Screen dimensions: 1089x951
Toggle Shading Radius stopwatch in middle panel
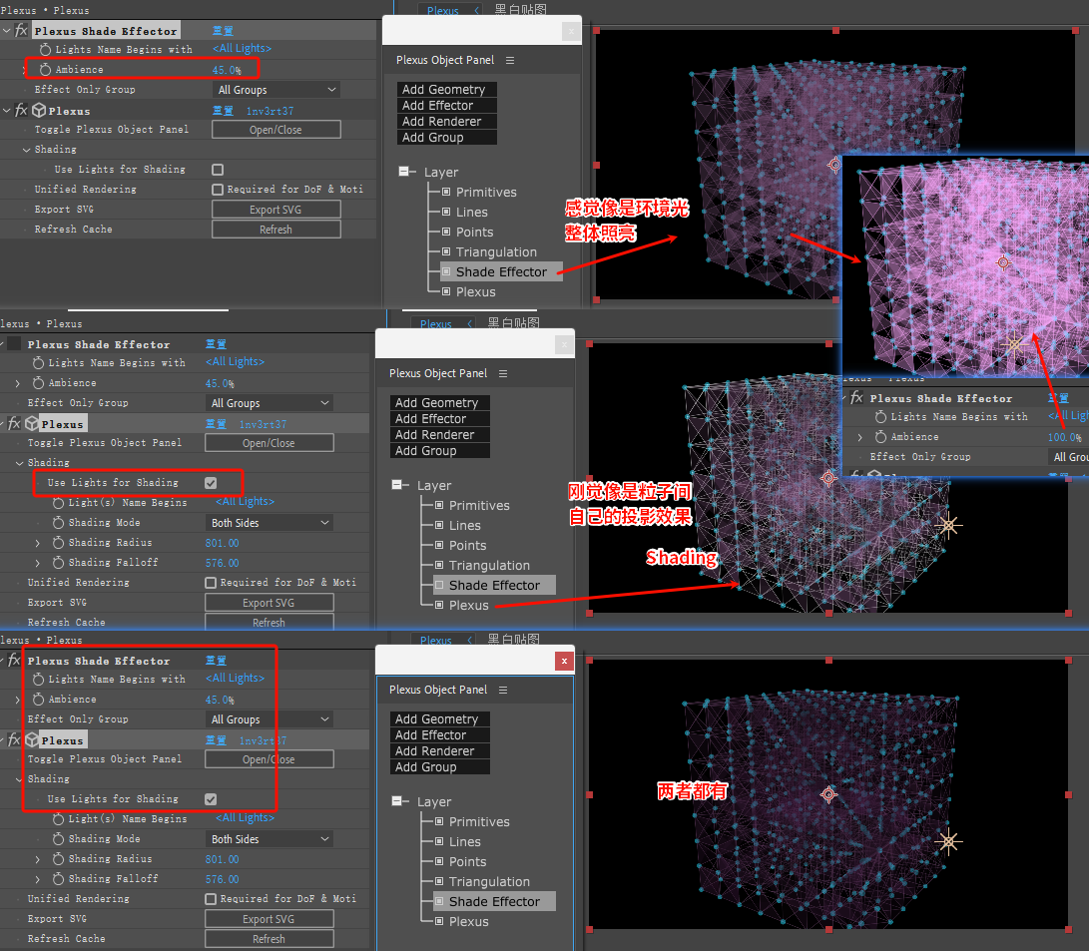pyautogui.click(x=58, y=542)
